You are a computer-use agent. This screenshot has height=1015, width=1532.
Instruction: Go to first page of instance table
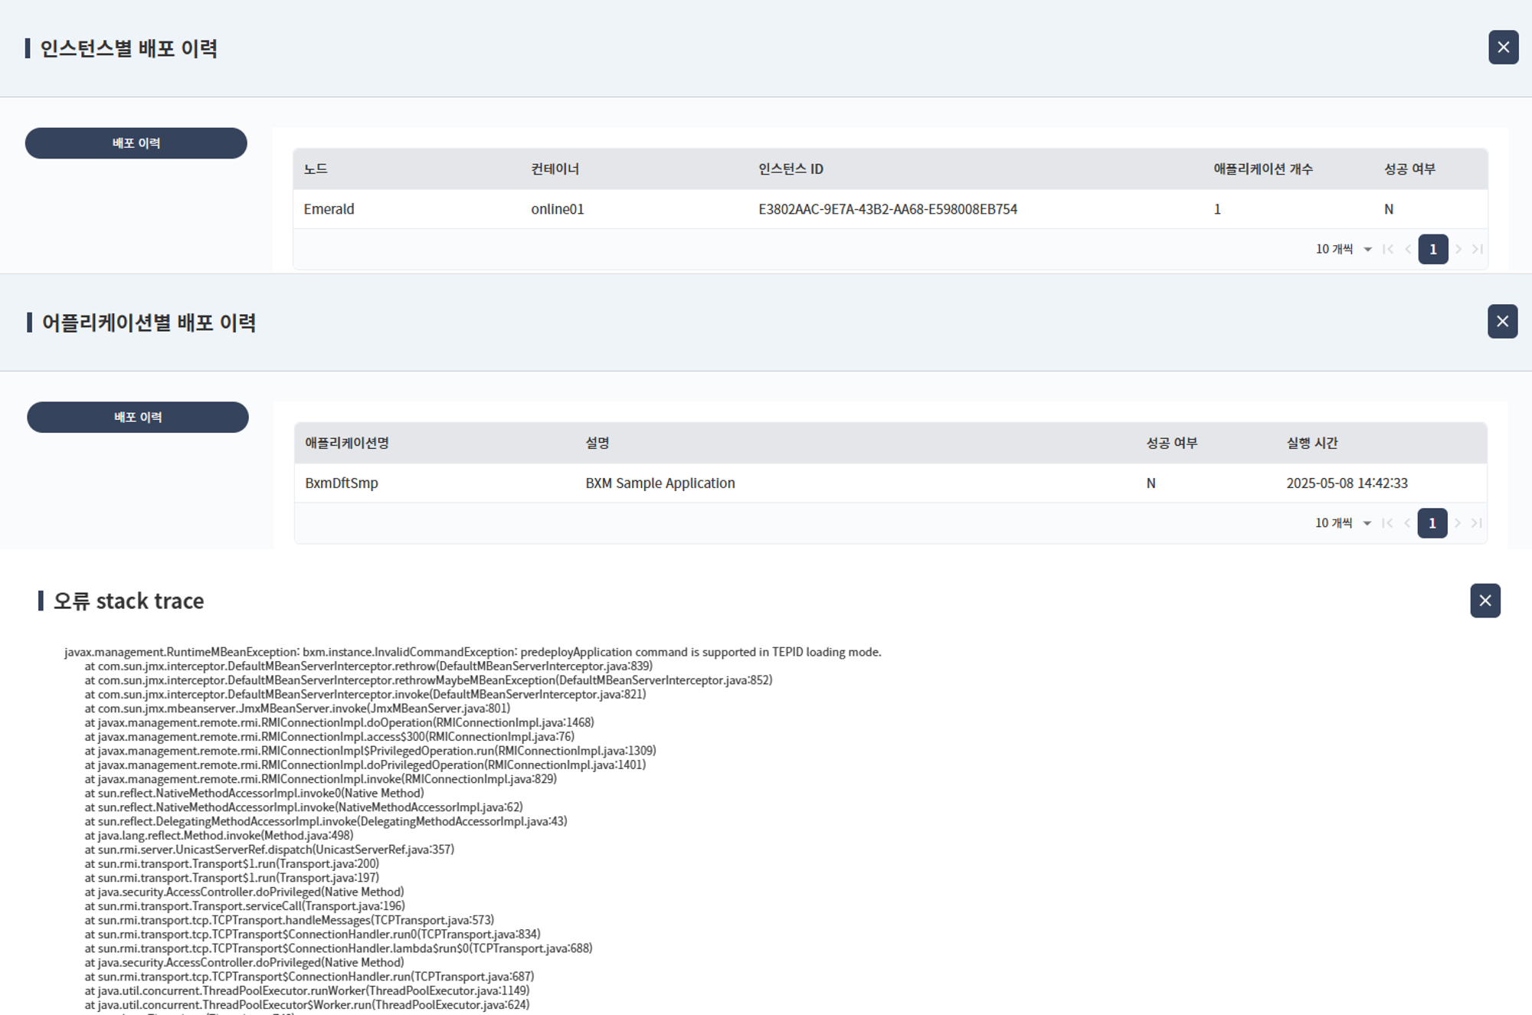(x=1388, y=250)
